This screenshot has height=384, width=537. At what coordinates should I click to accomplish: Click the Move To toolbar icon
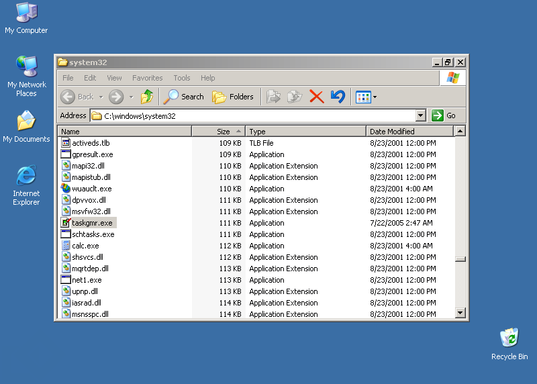click(274, 97)
